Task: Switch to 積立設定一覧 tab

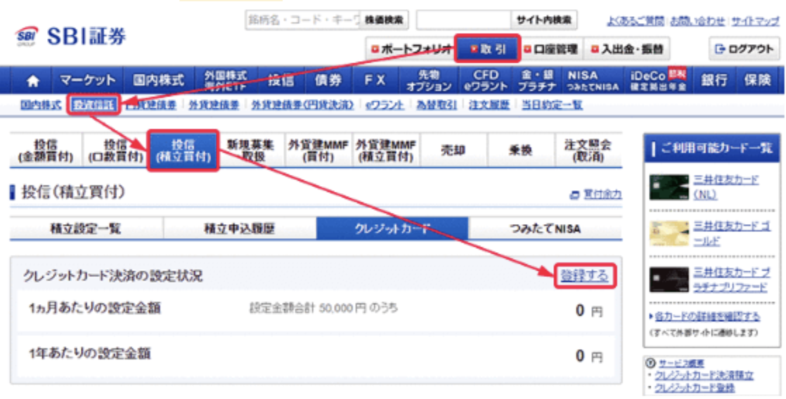Action: (x=86, y=228)
